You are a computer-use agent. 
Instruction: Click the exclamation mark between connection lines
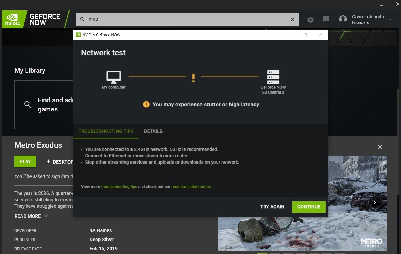click(193, 78)
